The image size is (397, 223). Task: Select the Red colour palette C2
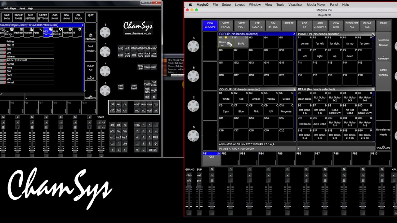pyautogui.click(x=241, y=97)
